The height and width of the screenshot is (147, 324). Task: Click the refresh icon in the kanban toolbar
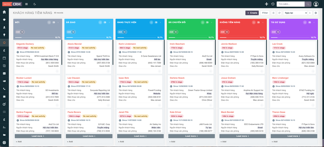(279, 13)
